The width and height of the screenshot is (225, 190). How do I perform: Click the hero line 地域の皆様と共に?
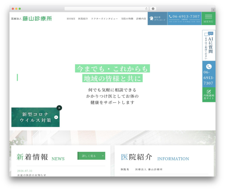[x=112, y=78]
